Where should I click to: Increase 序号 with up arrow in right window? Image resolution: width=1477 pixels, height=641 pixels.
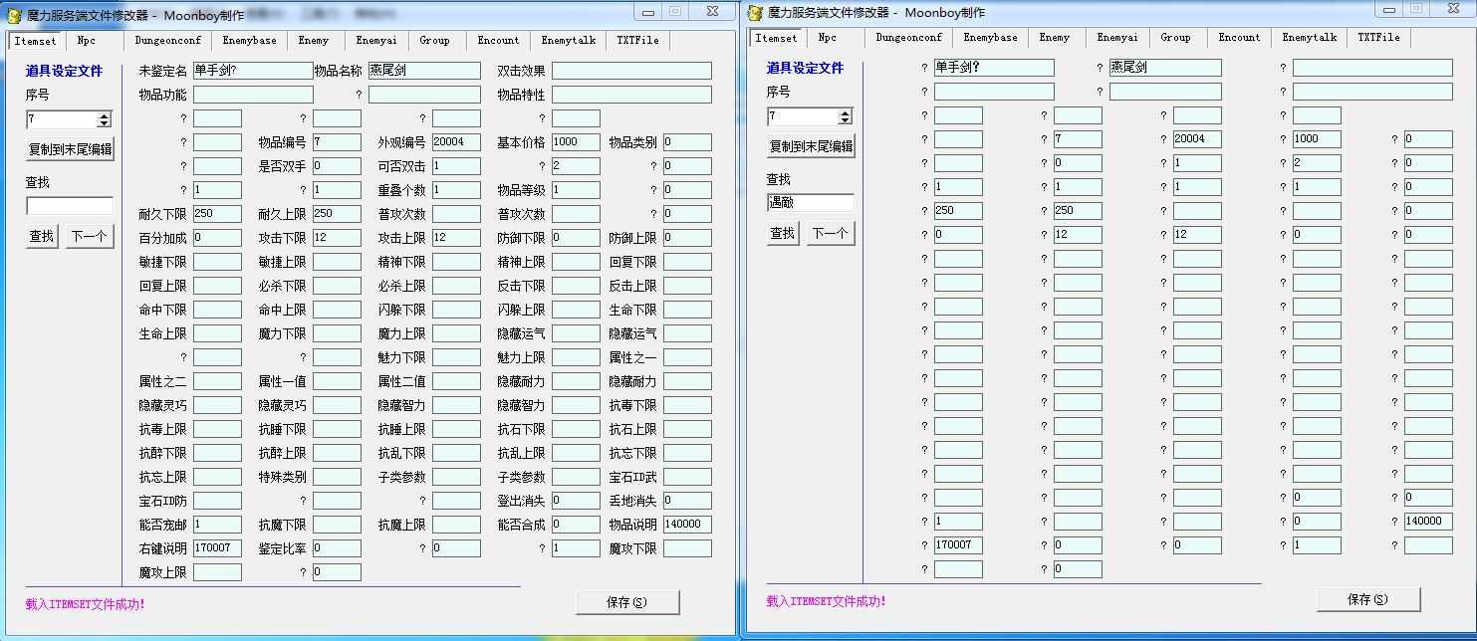(x=846, y=112)
